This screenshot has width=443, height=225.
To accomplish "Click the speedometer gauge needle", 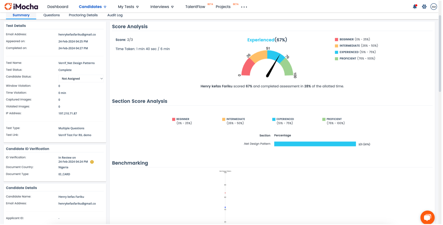I will pyautogui.click(x=273, y=66).
